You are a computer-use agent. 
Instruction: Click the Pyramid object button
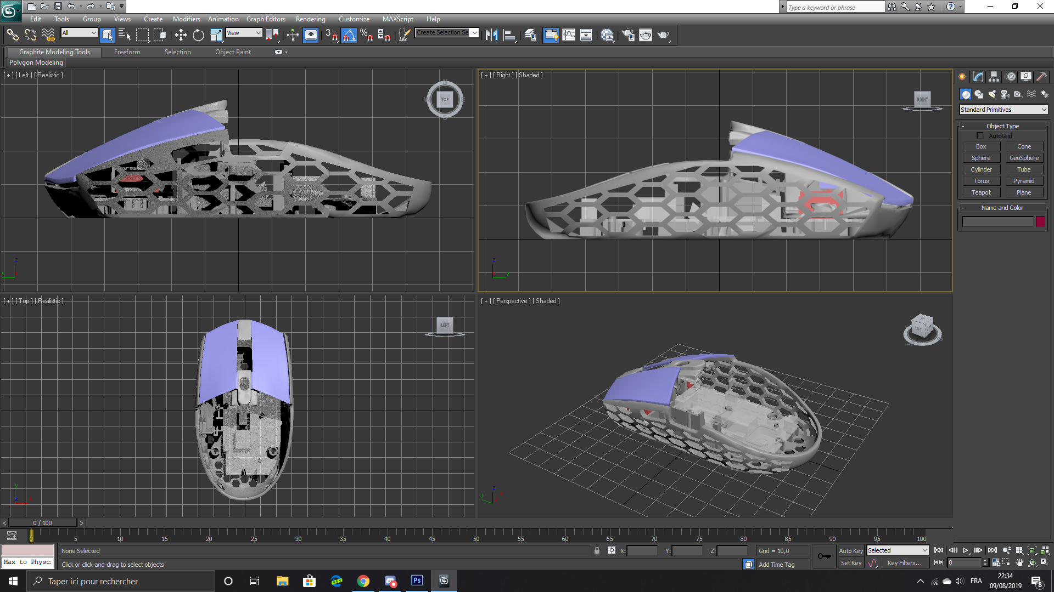point(1024,181)
